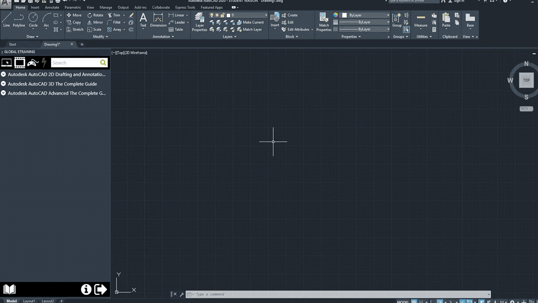Open the Insert ribbon tab
The height and width of the screenshot is (303, 538).
click(x=35, y=7)
